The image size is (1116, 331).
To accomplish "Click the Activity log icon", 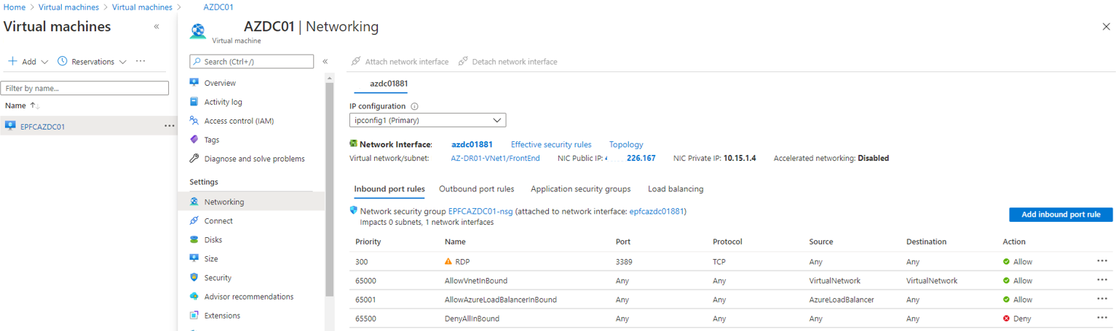I will (194, 102).
